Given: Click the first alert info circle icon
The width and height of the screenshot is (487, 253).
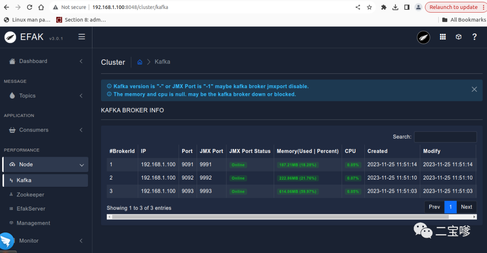Looking at the screenshot, I should pos(109,86).
